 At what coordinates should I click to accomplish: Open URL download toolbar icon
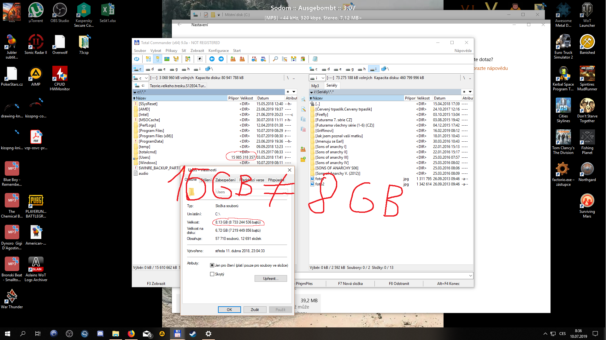point(263,59)
